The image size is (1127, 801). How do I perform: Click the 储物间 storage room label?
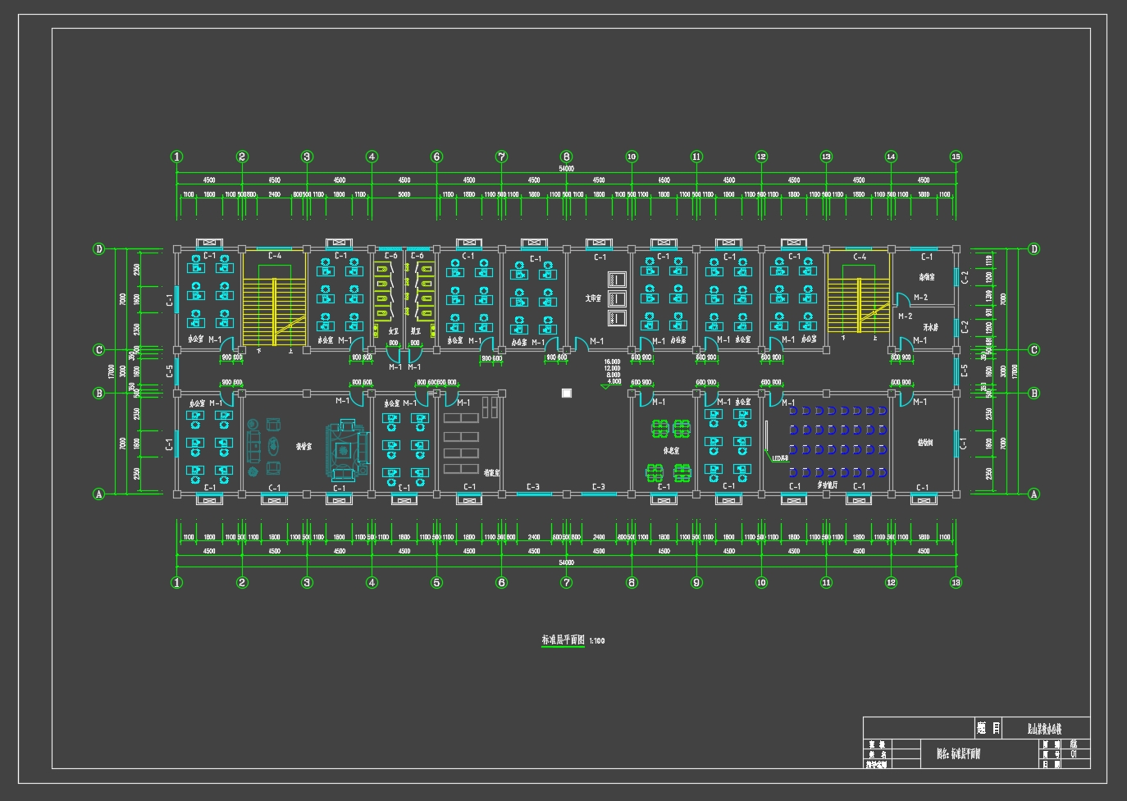924,443
